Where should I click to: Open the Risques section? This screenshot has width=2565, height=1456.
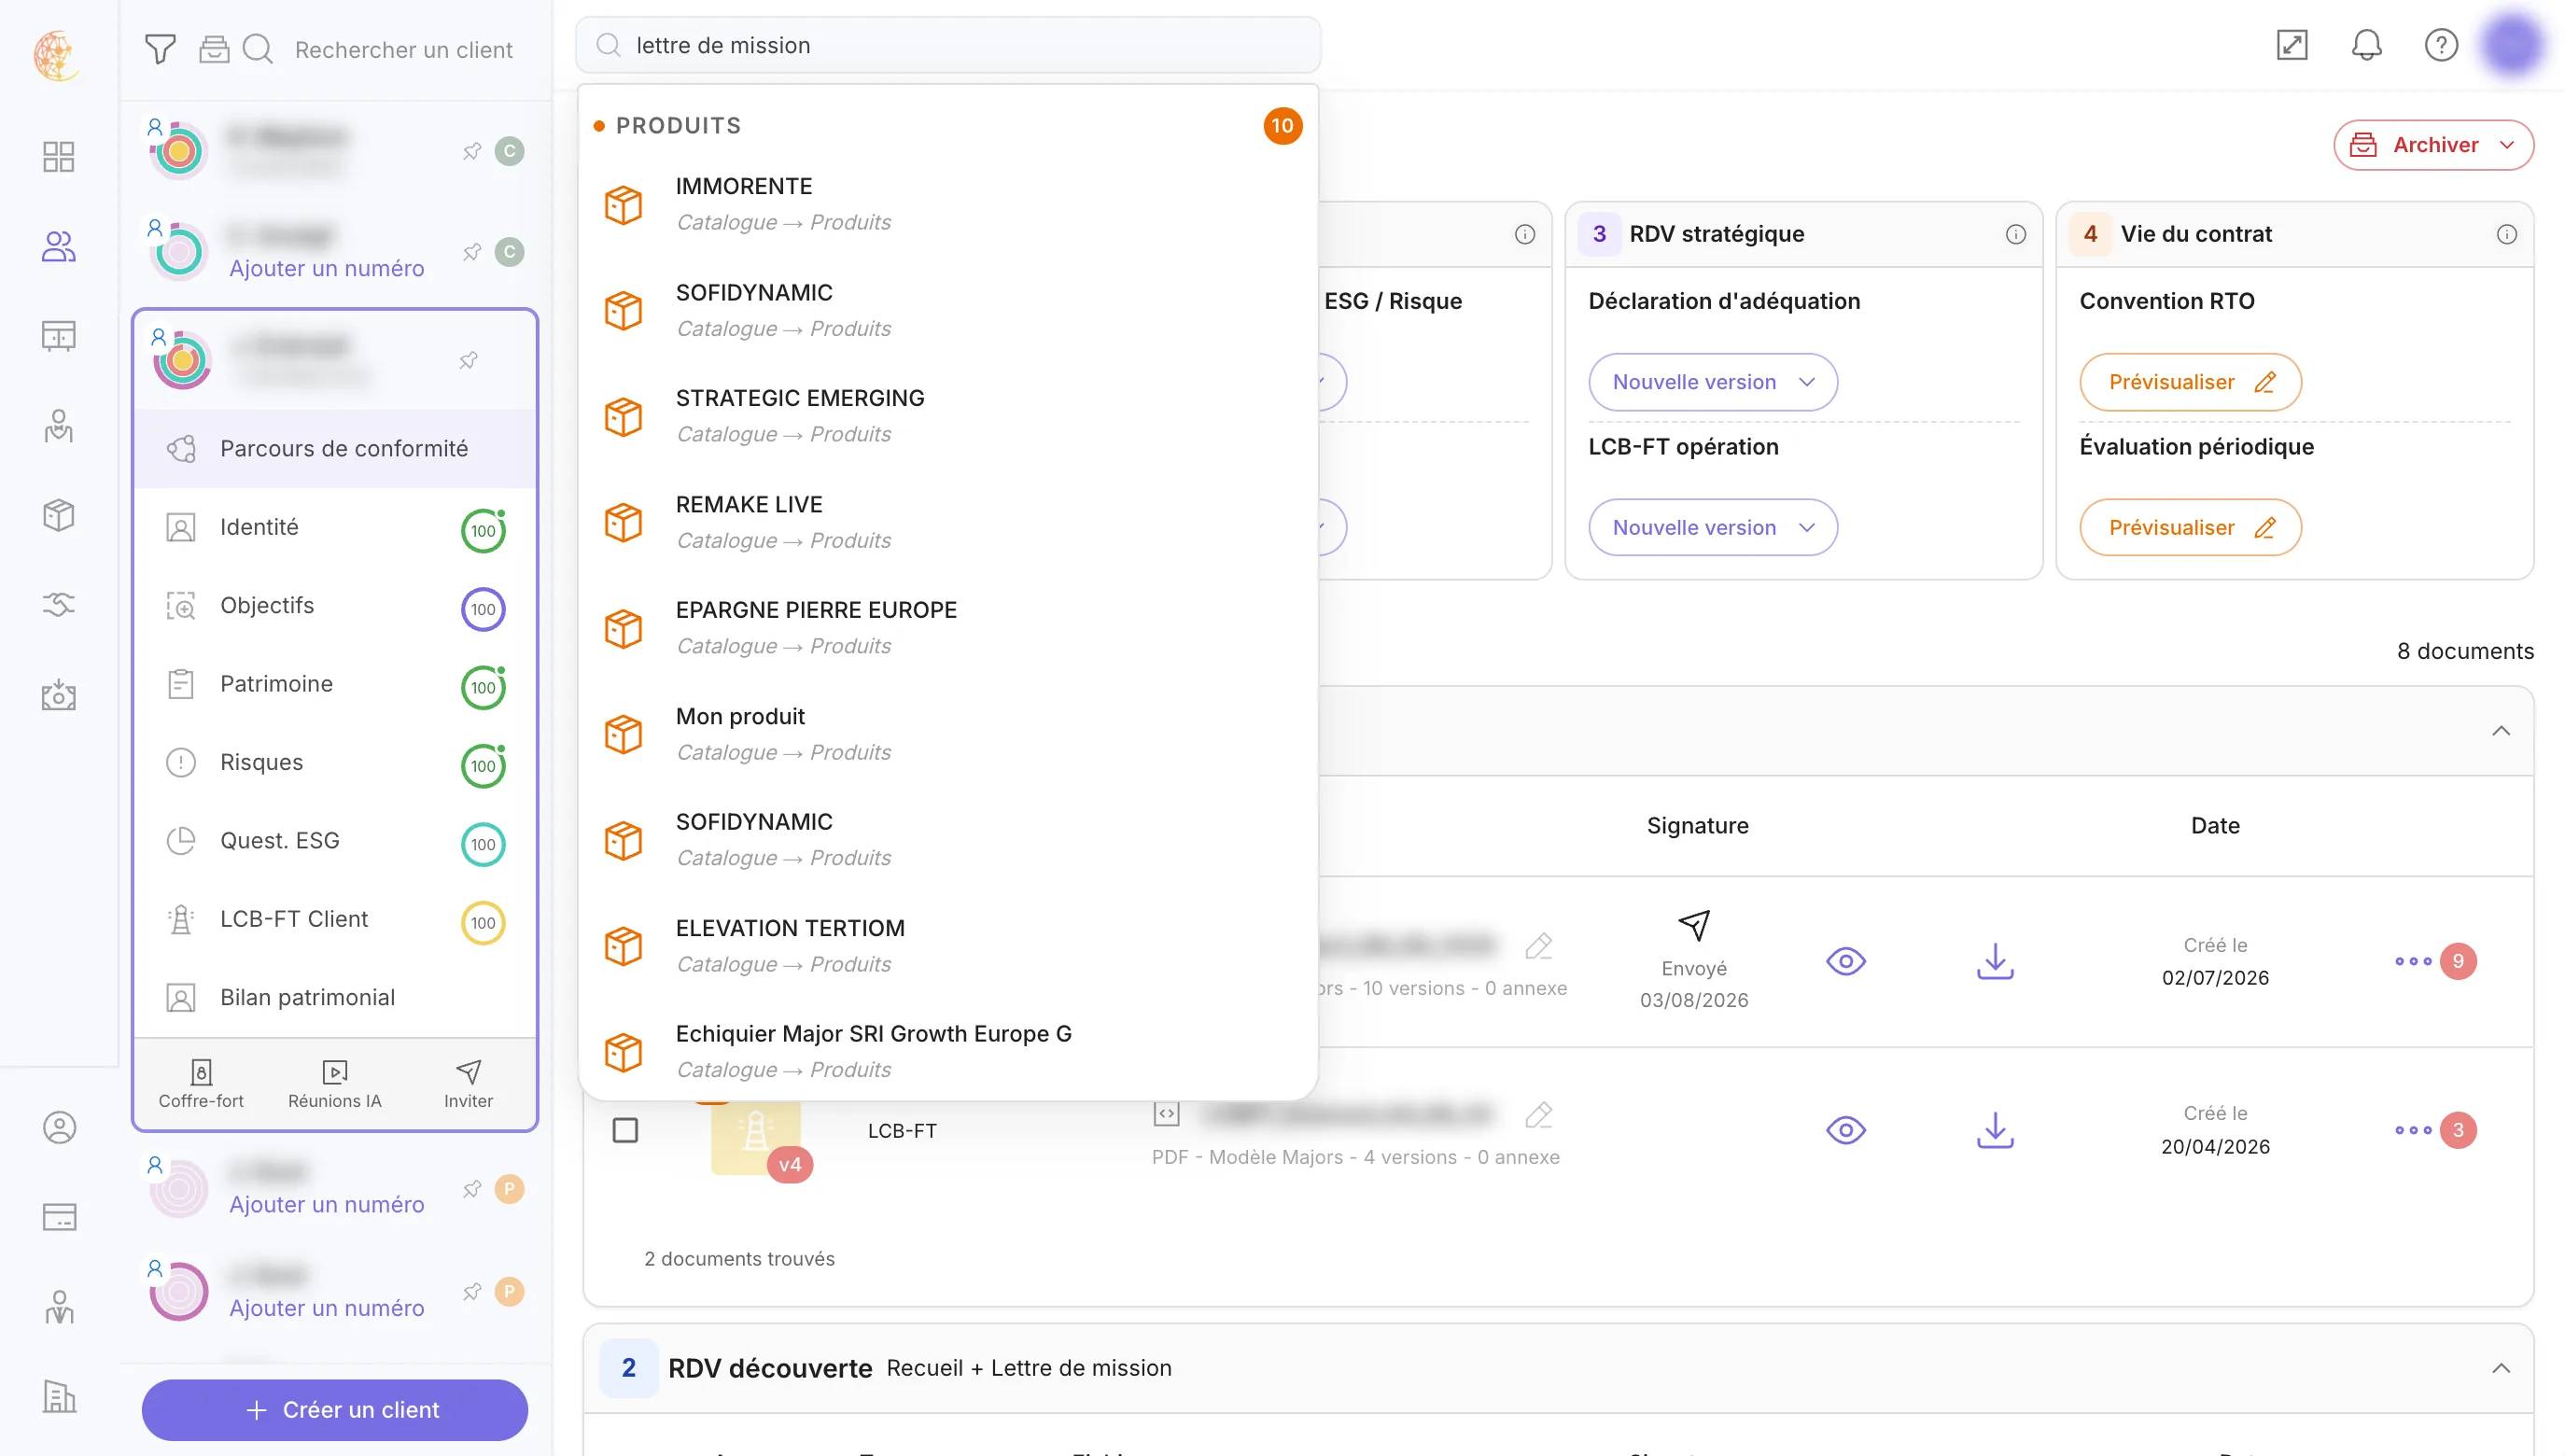click(x=335, y=762)
